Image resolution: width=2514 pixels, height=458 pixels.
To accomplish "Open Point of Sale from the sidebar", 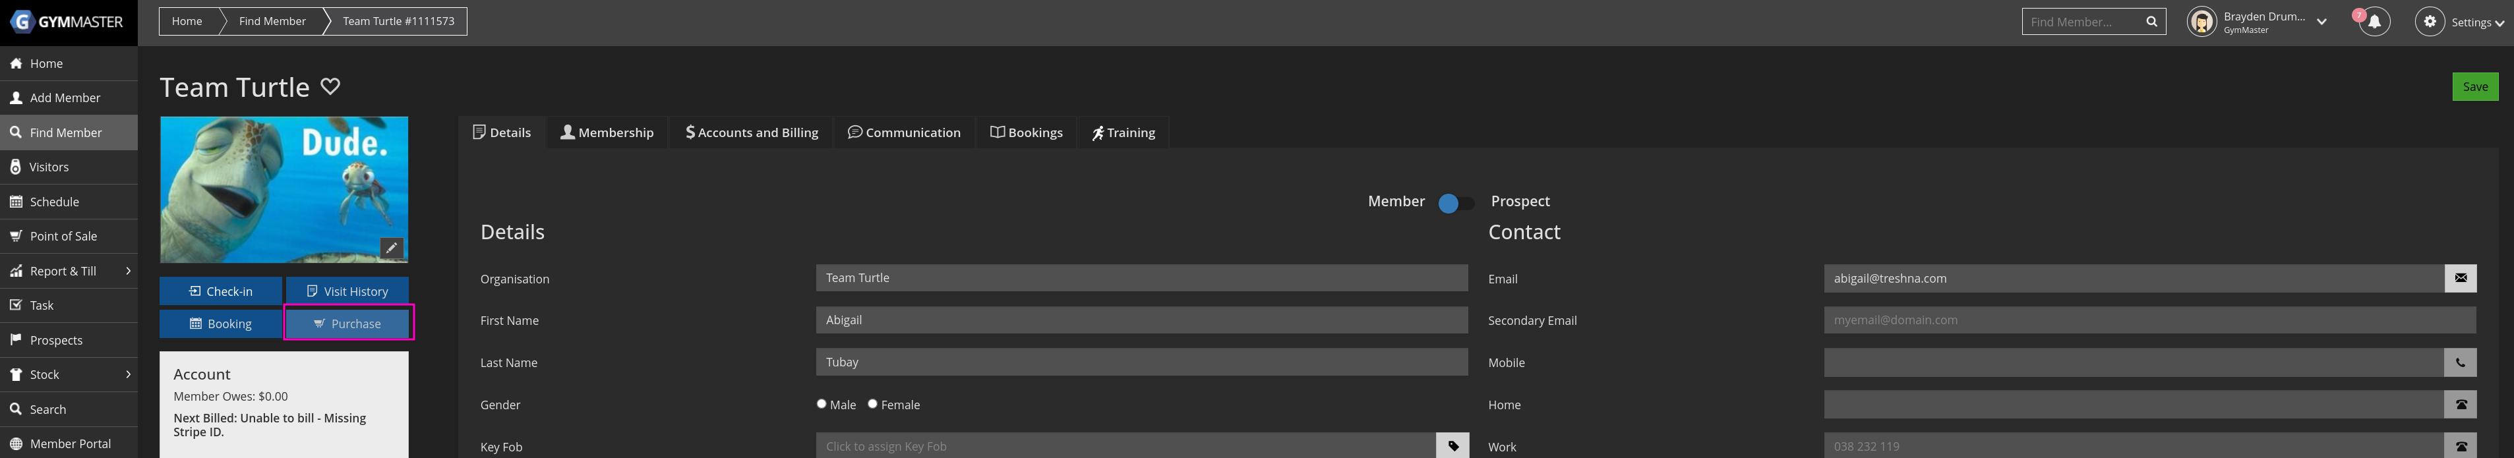I will (x=63, y=236).
